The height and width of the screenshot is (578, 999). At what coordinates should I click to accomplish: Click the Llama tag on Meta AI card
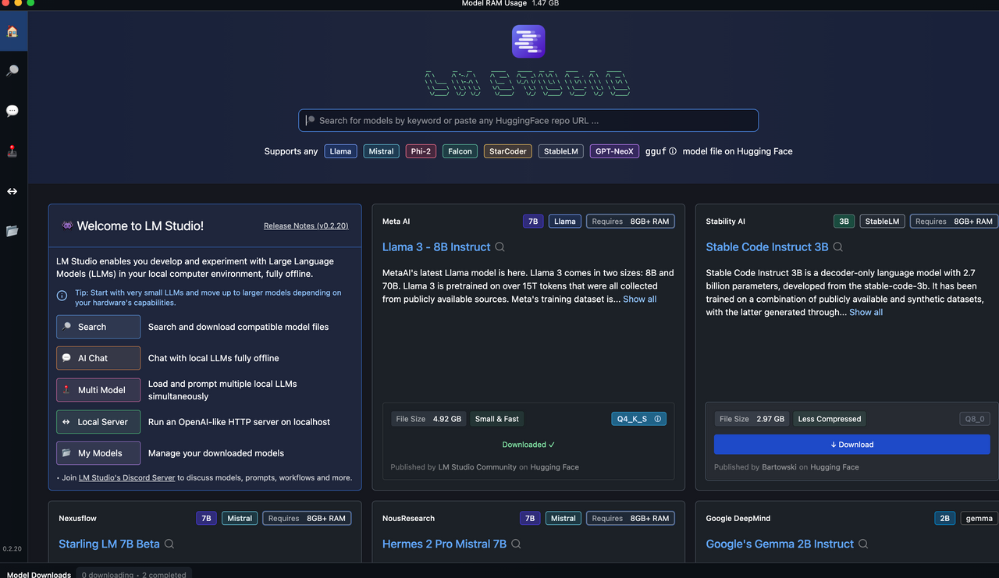[x=565, y=222]
